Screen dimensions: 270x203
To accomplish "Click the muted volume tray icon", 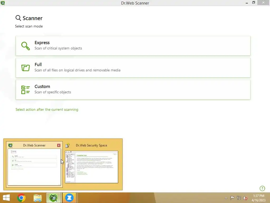I will pos(245,198).
